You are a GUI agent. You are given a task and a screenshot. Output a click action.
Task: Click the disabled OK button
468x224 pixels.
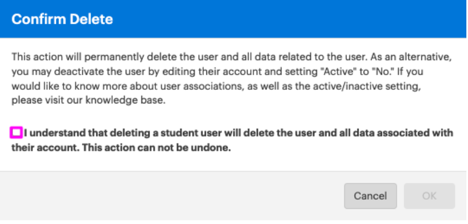point(429,196)
